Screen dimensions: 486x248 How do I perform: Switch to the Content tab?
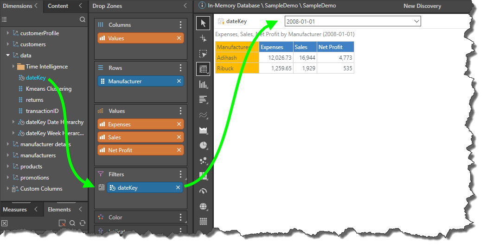pos(58,6)
